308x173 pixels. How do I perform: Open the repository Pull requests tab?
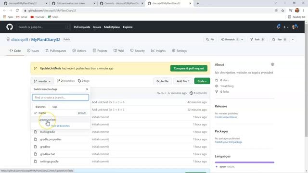(56, 50)
